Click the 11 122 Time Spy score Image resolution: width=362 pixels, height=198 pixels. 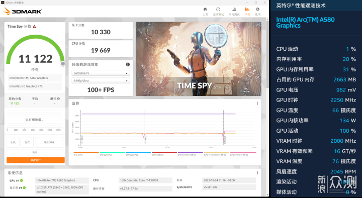(36, 59)
